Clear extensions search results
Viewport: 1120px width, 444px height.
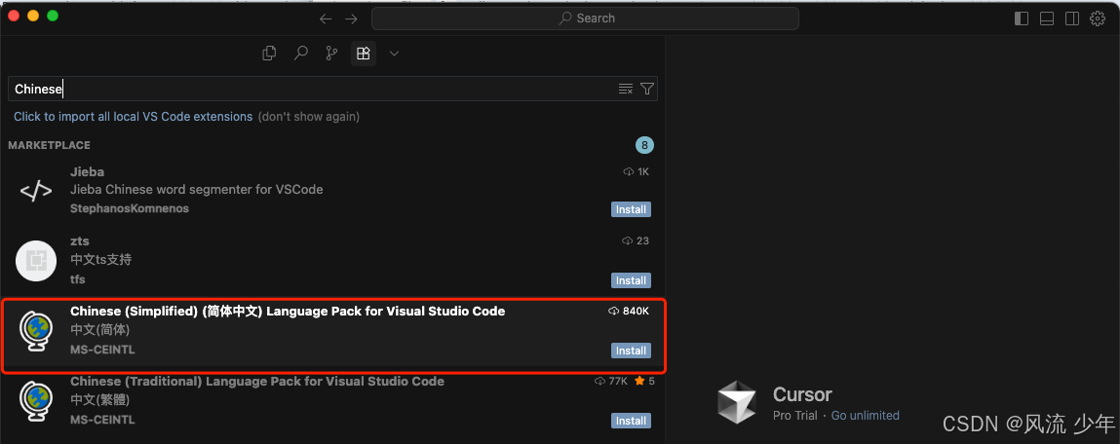pyautogui.click(x=626, y=89)
